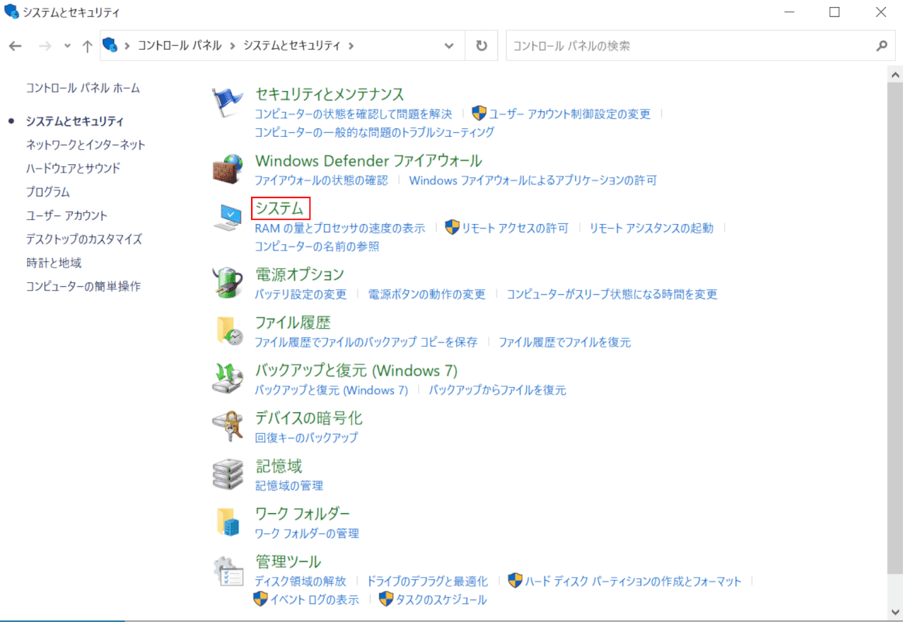The width and height of the screenshot is (903, 622).
Task: Click the shield icon beside ハード ディスク パーティション link
Action: coord(515,581)
